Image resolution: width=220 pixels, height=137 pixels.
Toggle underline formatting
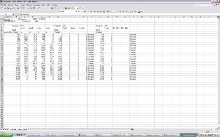click(91, 12)
